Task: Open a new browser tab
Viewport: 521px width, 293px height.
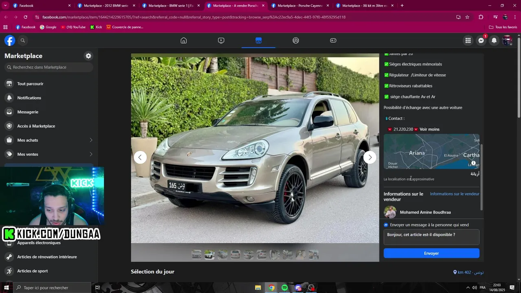Action: [402, 5]
